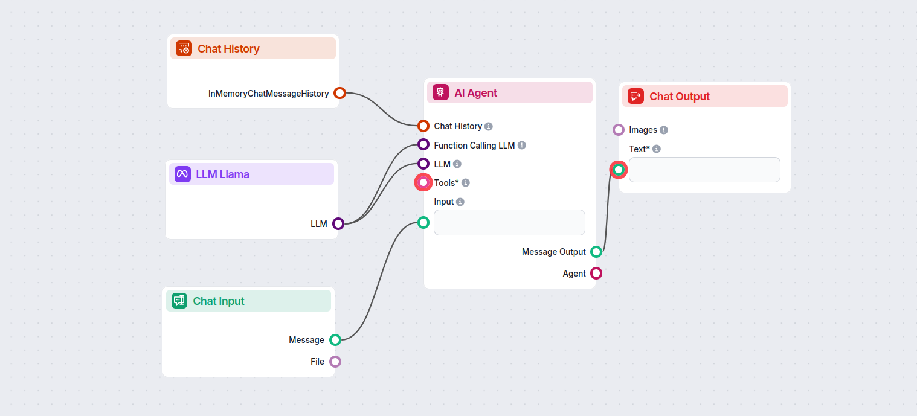Click the File output port on Chat Input
Viewport: 917px width, 416px height.
(335, 362)
